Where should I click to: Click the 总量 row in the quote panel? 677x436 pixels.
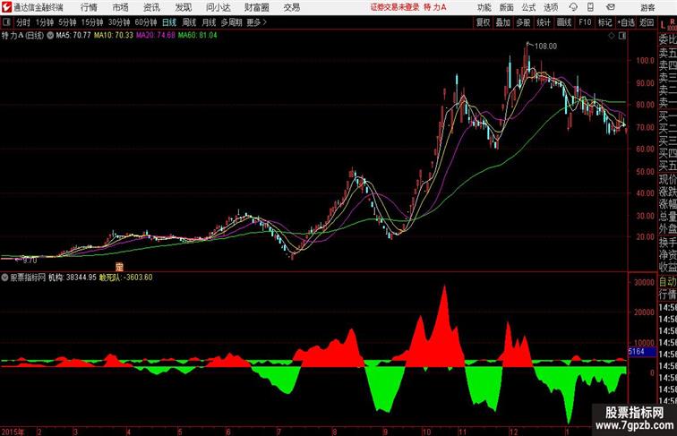667,217
